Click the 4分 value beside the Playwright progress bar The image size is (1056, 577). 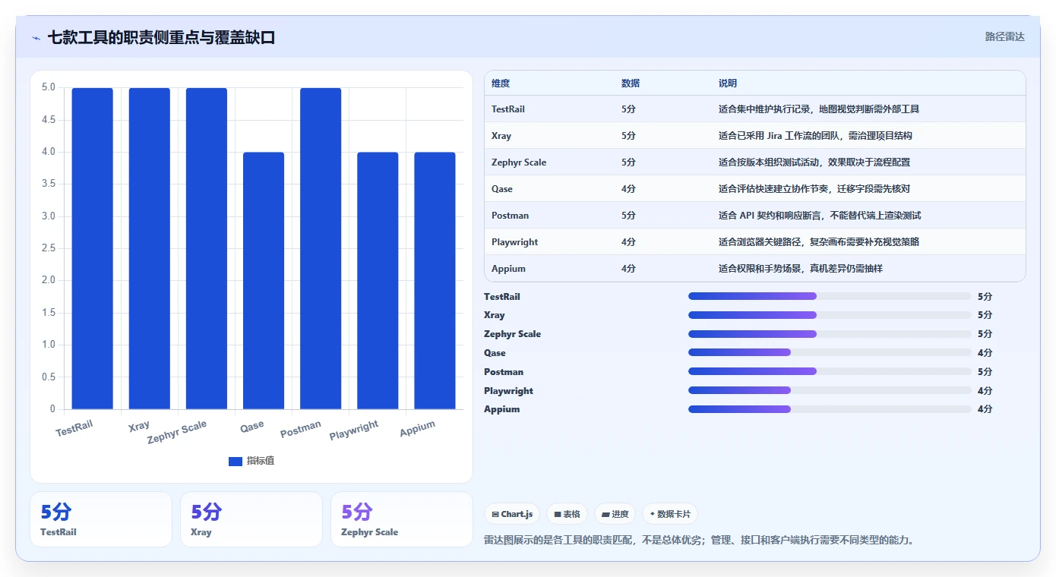(985, 391)
